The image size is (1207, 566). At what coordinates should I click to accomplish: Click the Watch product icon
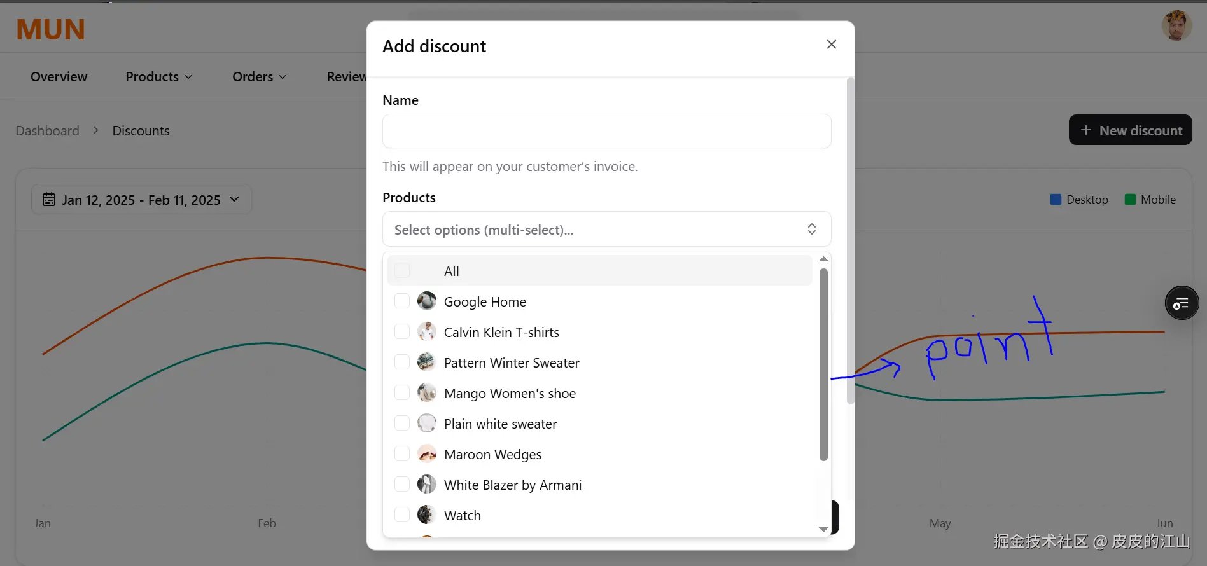(x=427, y=514)
